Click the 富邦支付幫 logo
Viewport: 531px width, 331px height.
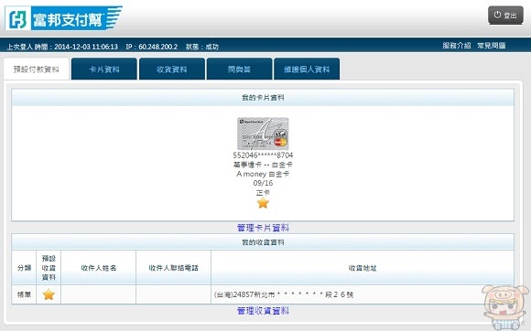[x=64, y=18]
